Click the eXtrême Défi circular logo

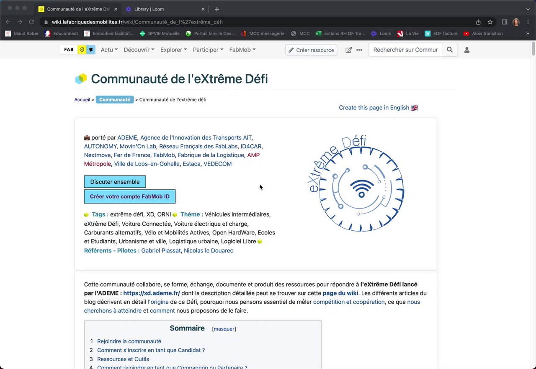(x=356, y=183)
